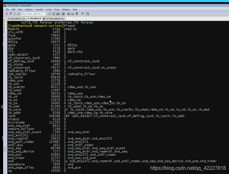
Task: Click the ipv6 module size 336368
Action: [x=55, y=116]
